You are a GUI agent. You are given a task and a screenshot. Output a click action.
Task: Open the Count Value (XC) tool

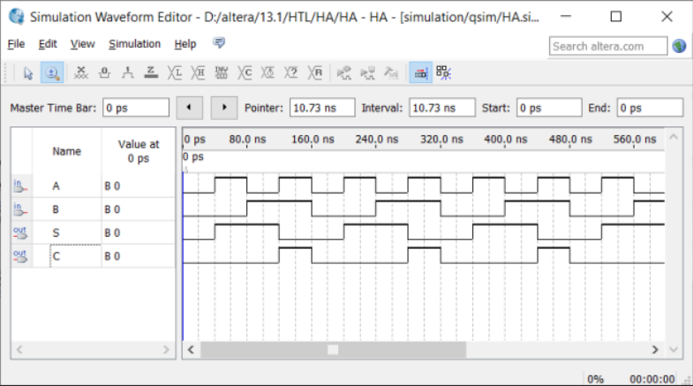tap(245, 73)
